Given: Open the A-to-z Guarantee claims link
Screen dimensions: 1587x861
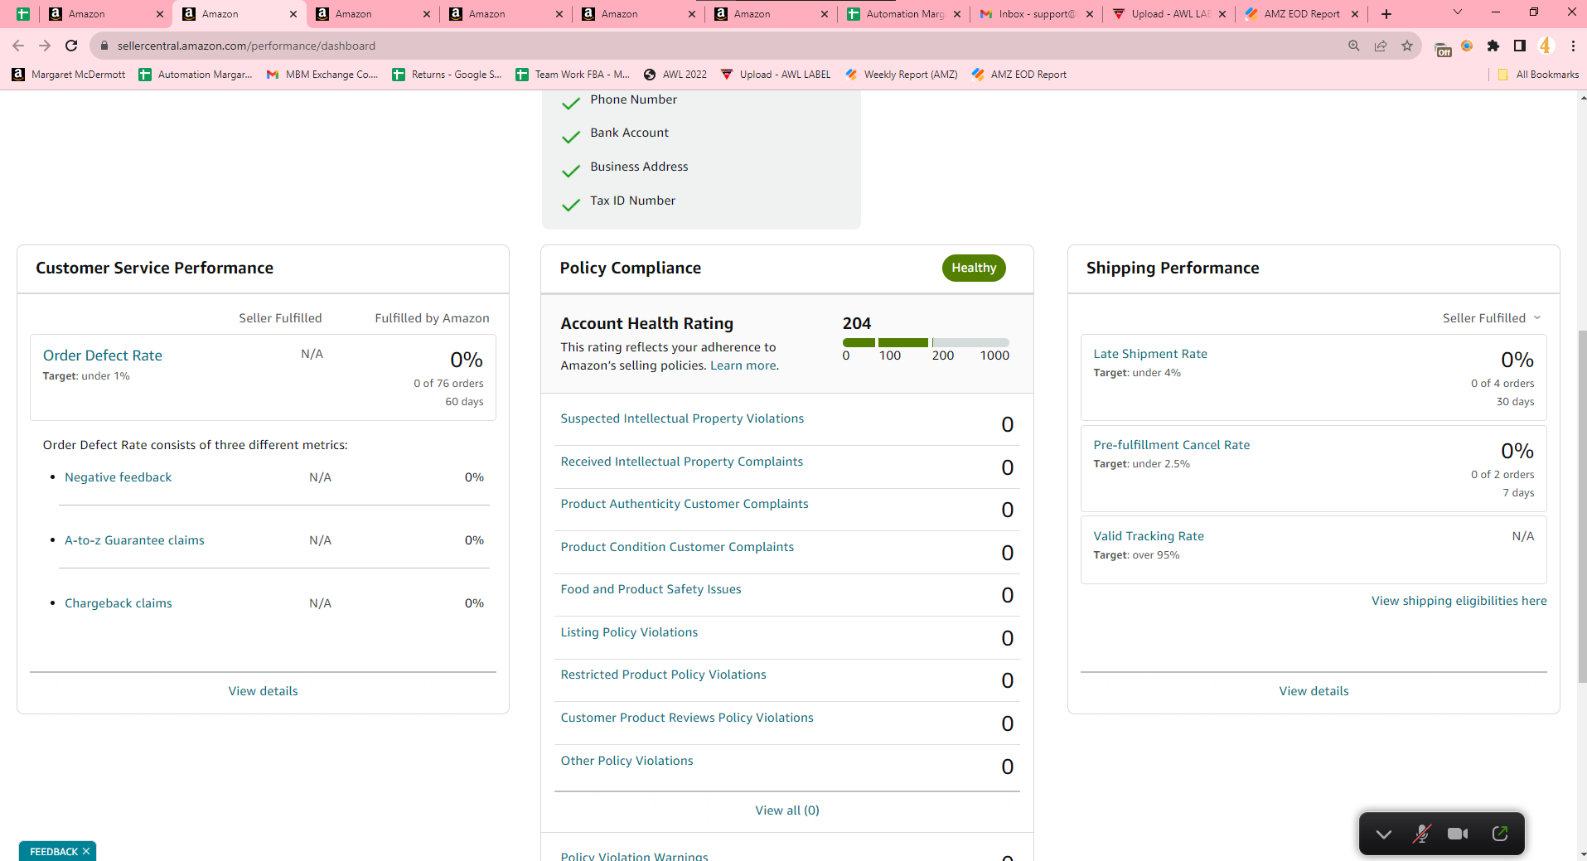Looking at the screenshot, I should [134, 540].
